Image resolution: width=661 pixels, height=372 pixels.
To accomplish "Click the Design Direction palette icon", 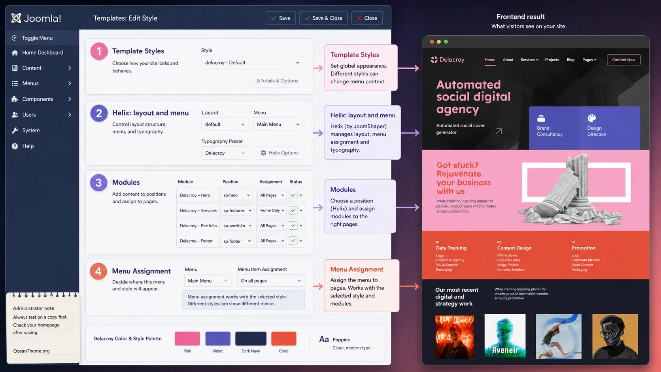I will pyautogui.click(x=591, y=118).
